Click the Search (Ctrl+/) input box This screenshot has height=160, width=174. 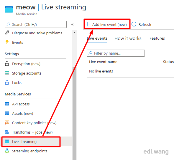pos(36,24)
